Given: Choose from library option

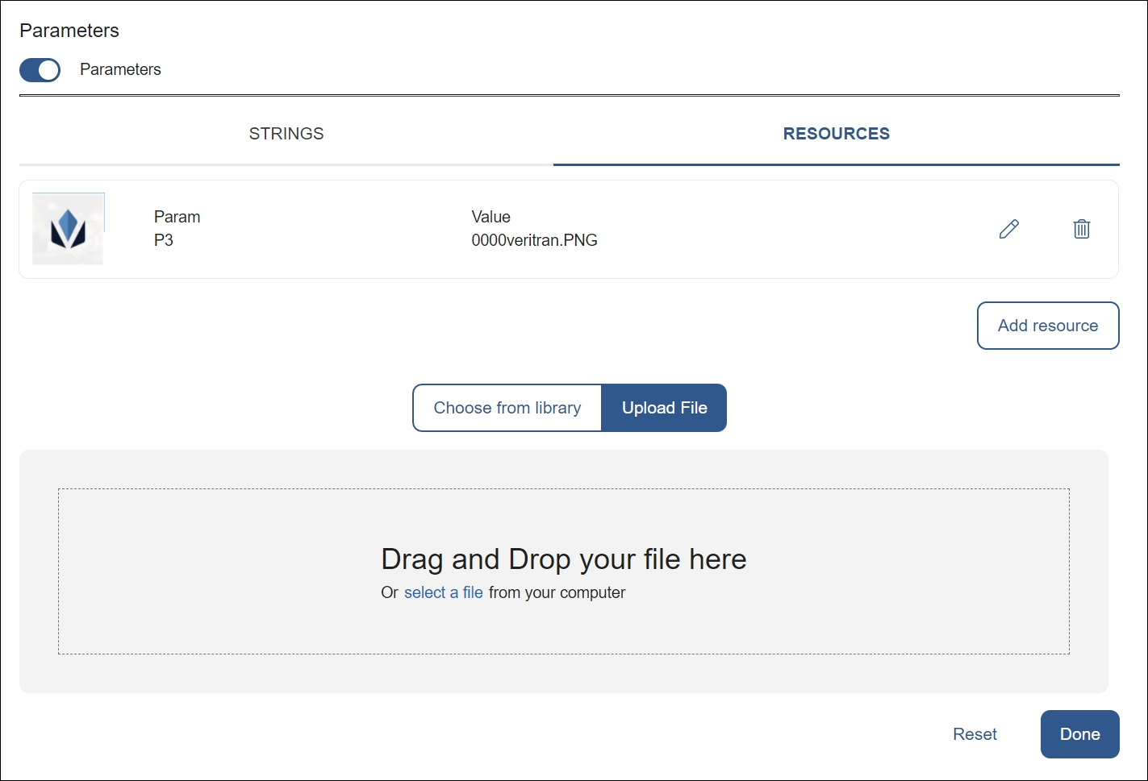Looking at the screenshot, I should 507,408.
